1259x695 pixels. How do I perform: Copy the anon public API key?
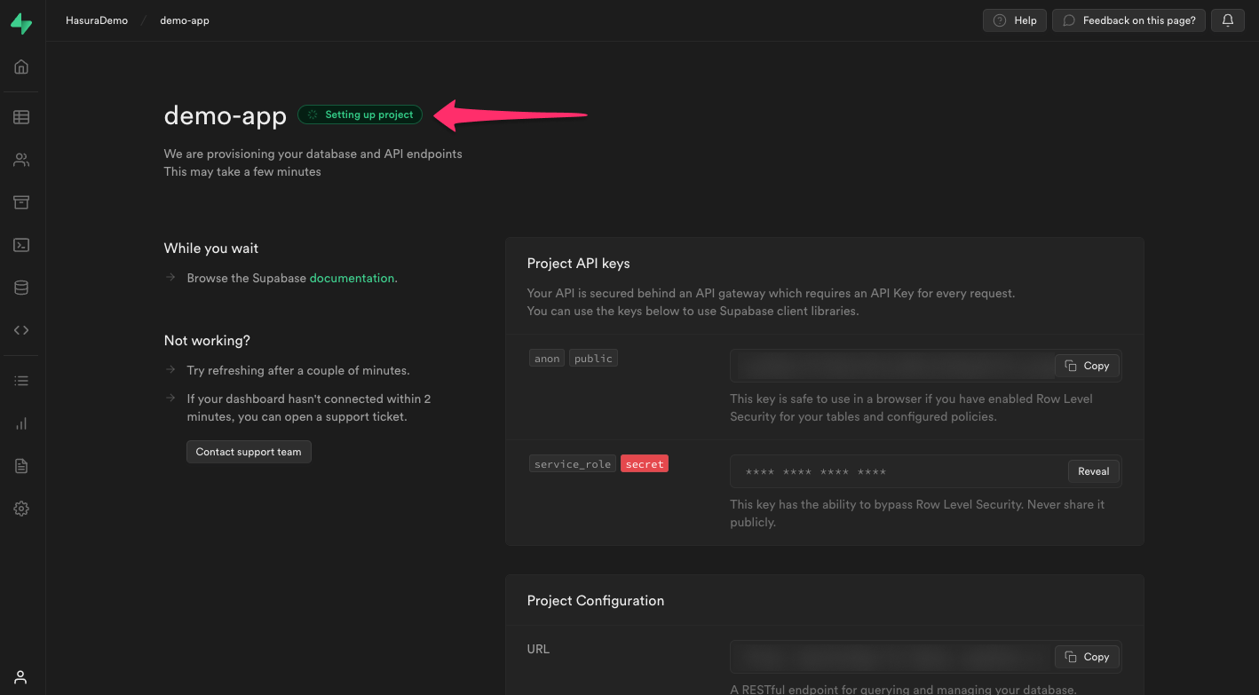click(x=1087, y=365)
